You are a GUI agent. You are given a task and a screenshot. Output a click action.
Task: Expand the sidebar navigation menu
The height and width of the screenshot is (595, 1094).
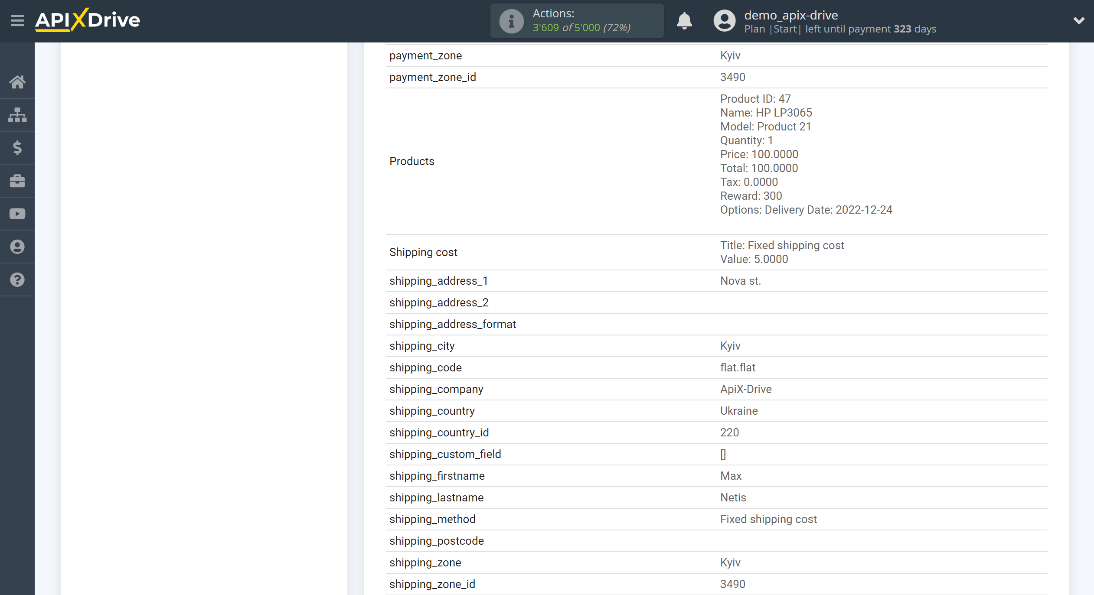click(16, 20)
